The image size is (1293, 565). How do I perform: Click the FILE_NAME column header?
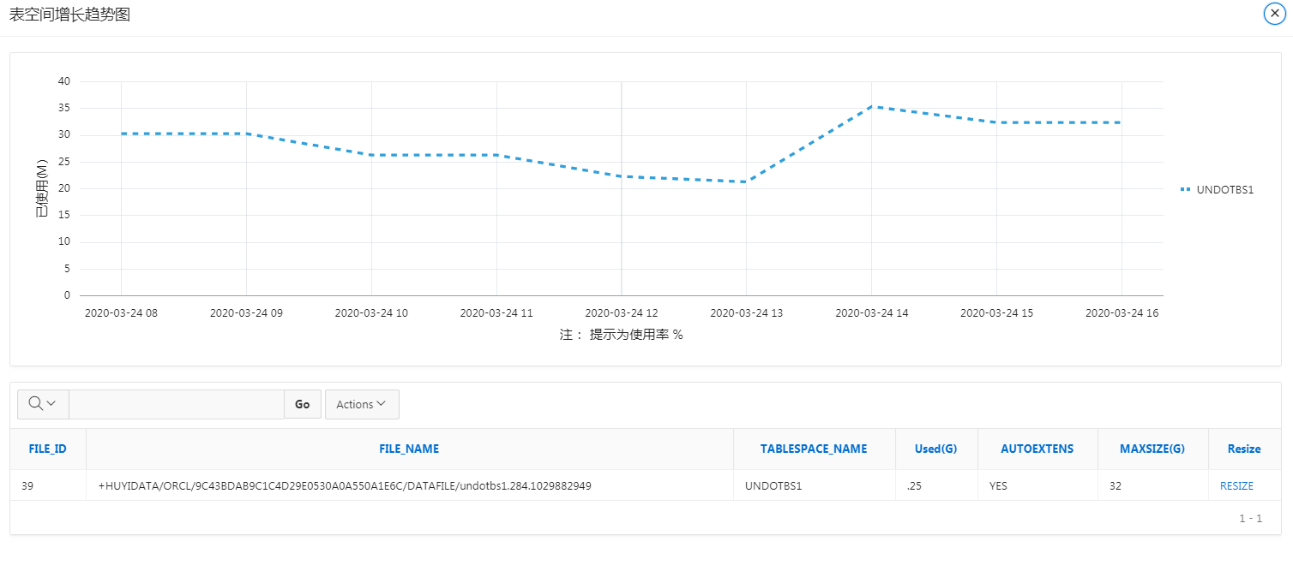click(409, 449)
